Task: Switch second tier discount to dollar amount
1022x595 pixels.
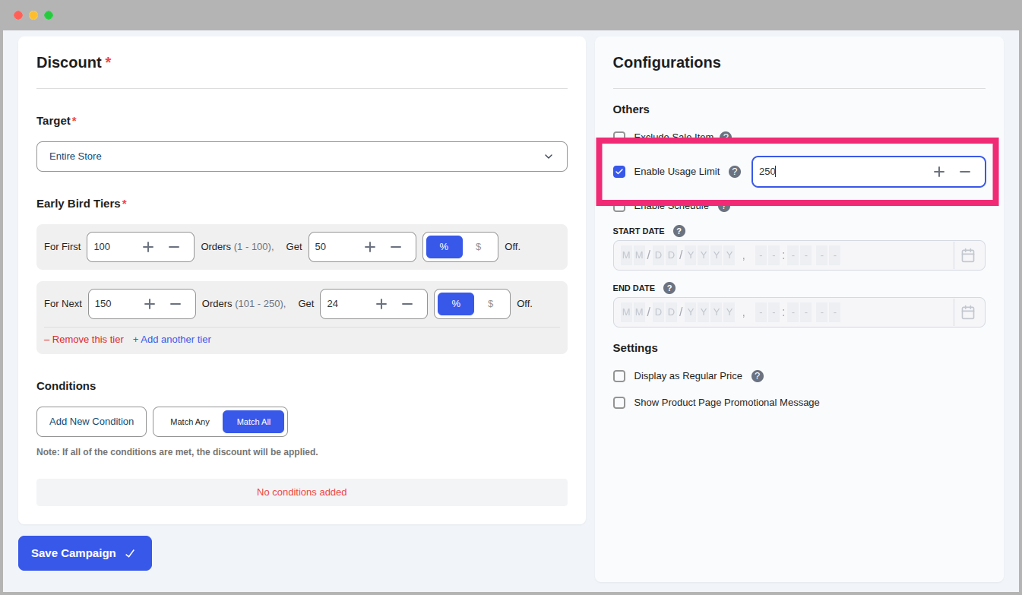Action: click(491, 304)
